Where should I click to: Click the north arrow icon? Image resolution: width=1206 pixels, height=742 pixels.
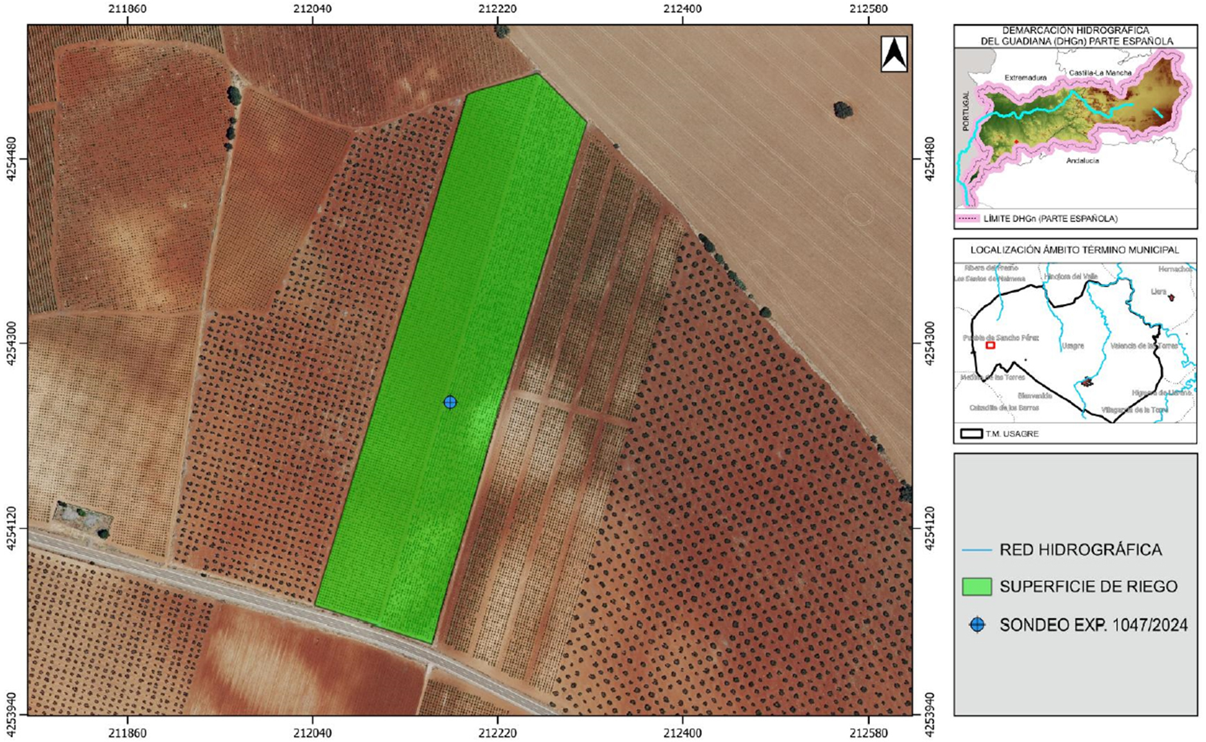click(895, 53)
